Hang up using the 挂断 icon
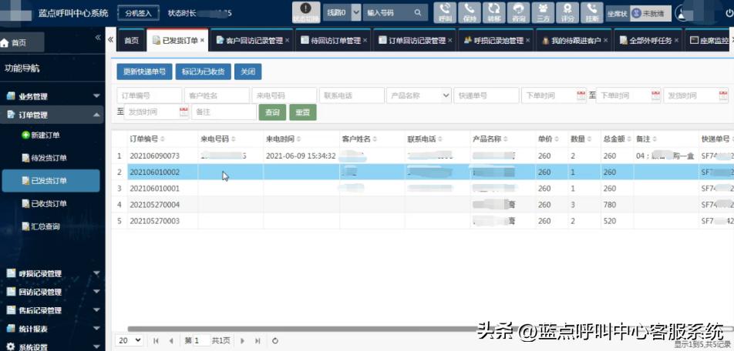 click(x=591, y=12)
